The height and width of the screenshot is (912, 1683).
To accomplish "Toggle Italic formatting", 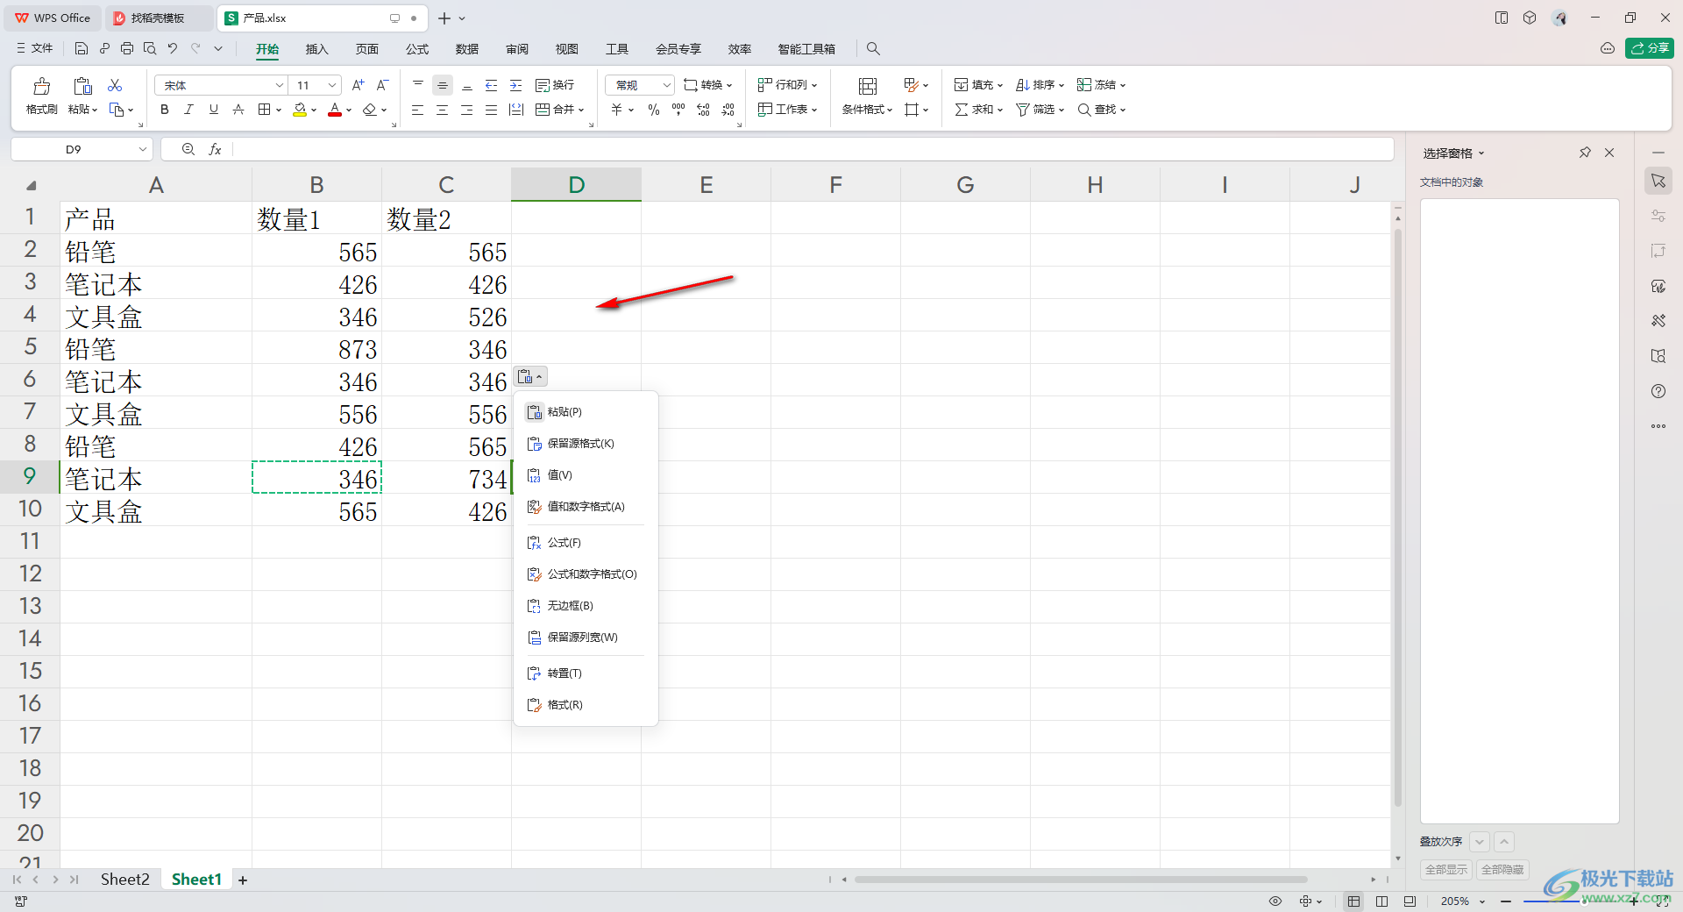I will point(188,110).
